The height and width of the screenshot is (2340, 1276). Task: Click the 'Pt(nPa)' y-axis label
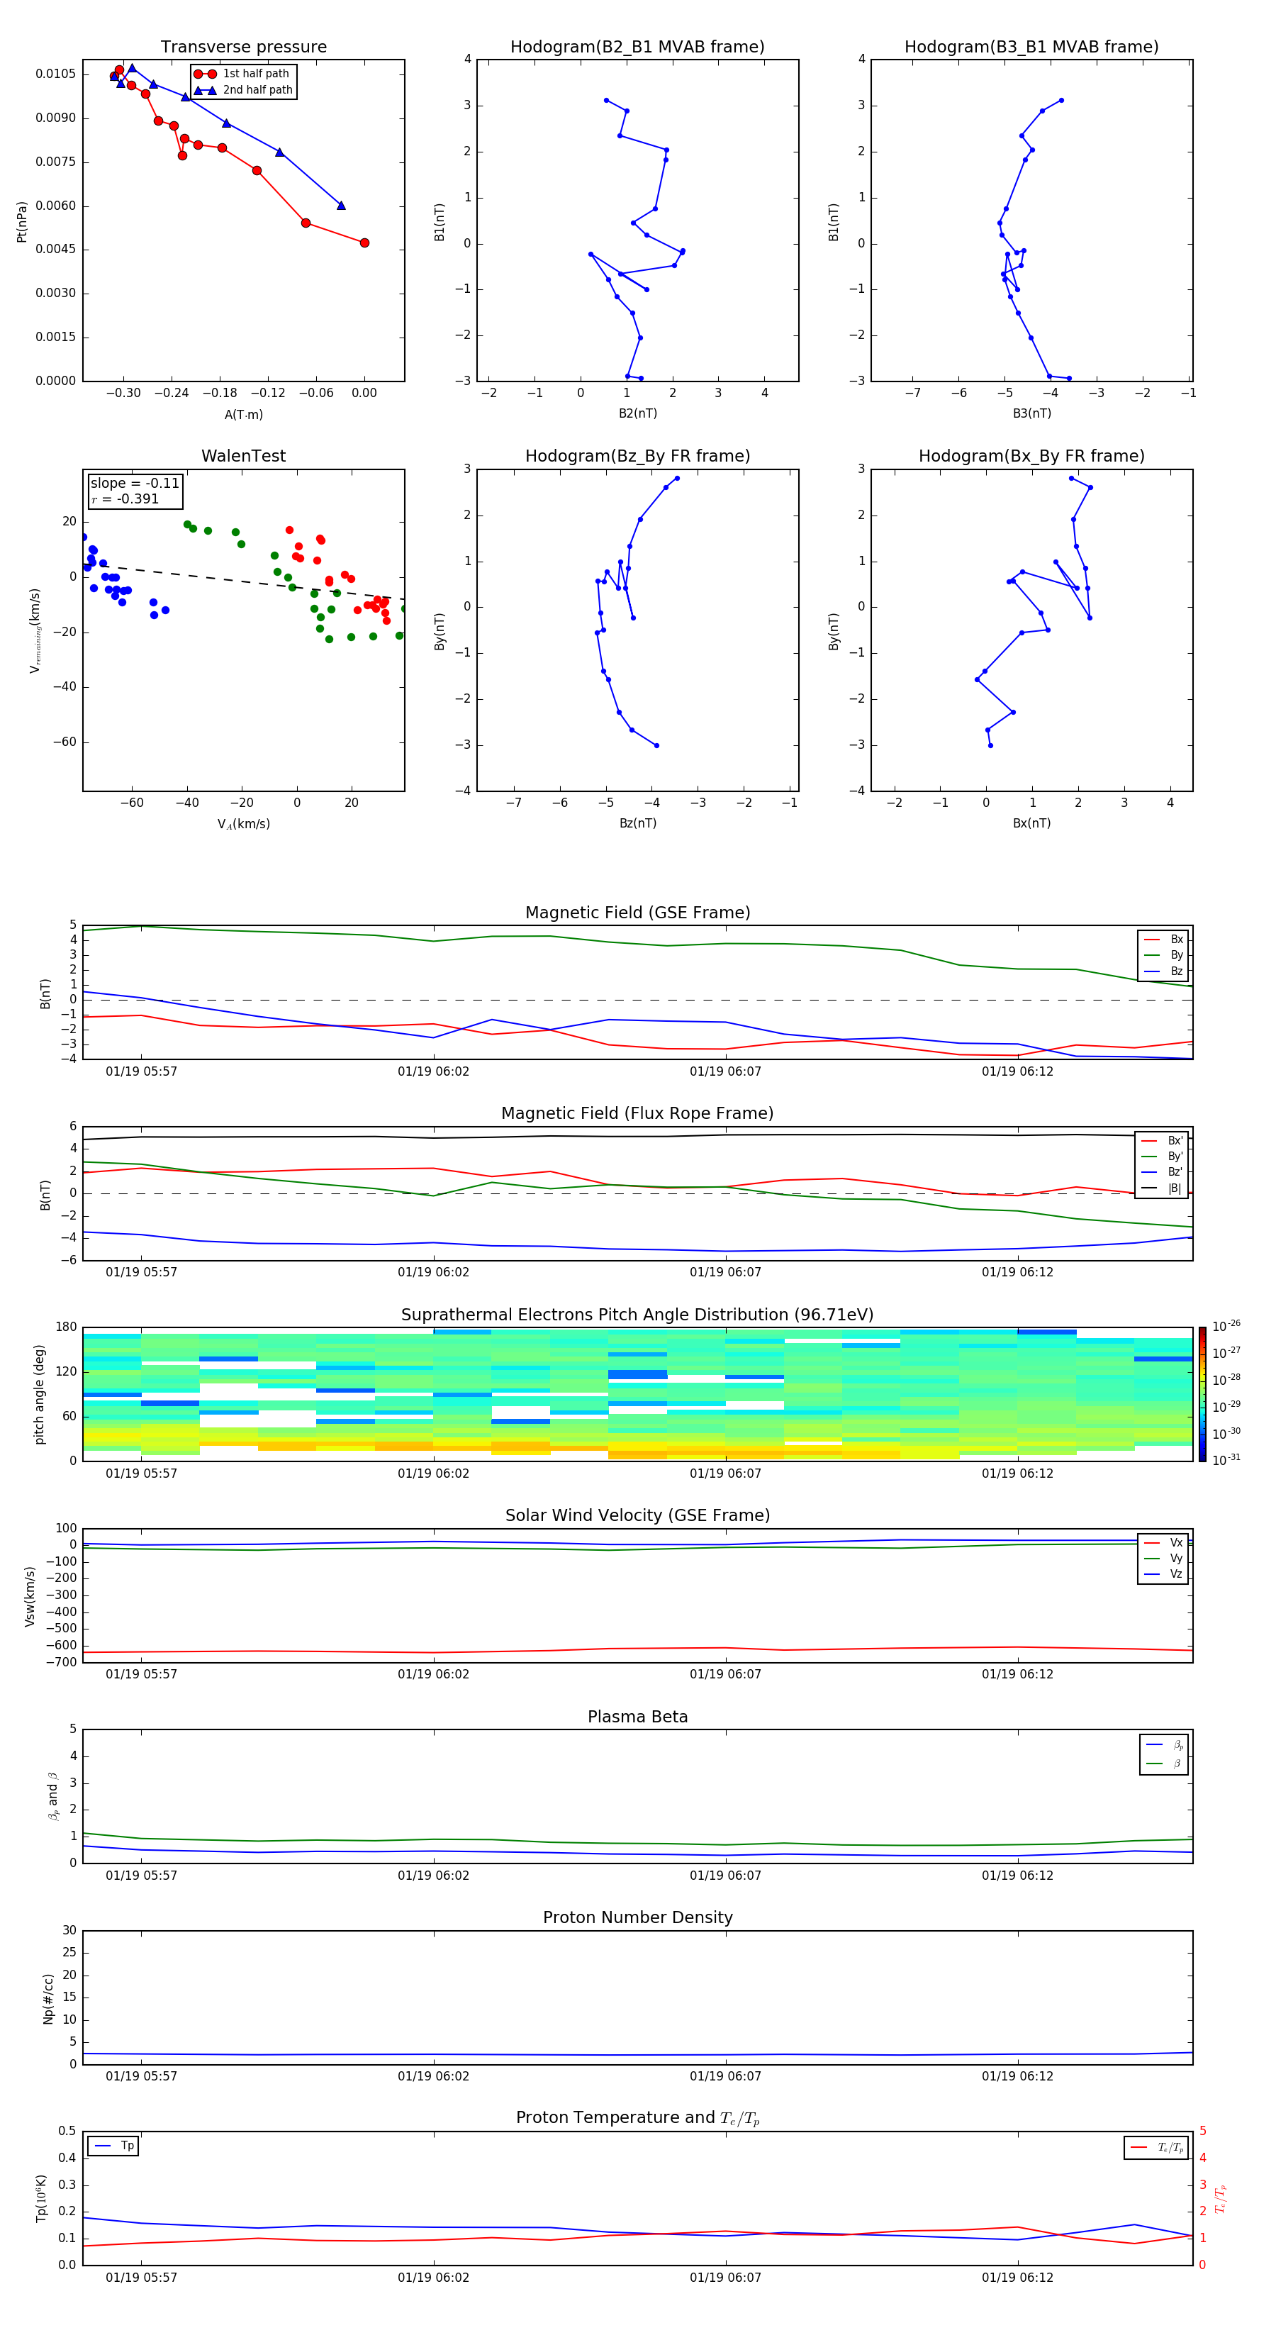pyautogui.click(x=22, y=221)
